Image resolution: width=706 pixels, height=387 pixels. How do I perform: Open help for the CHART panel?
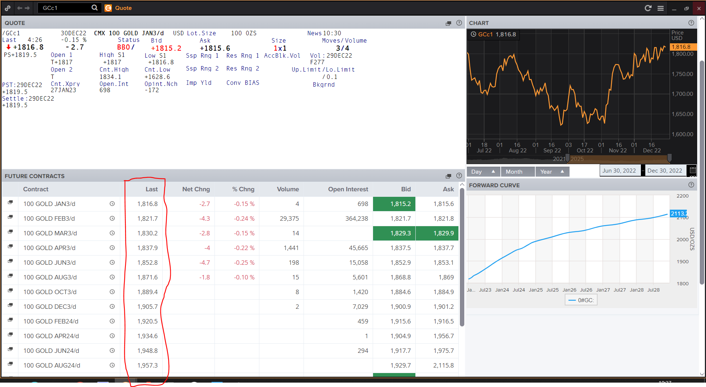tap(691, 23)
